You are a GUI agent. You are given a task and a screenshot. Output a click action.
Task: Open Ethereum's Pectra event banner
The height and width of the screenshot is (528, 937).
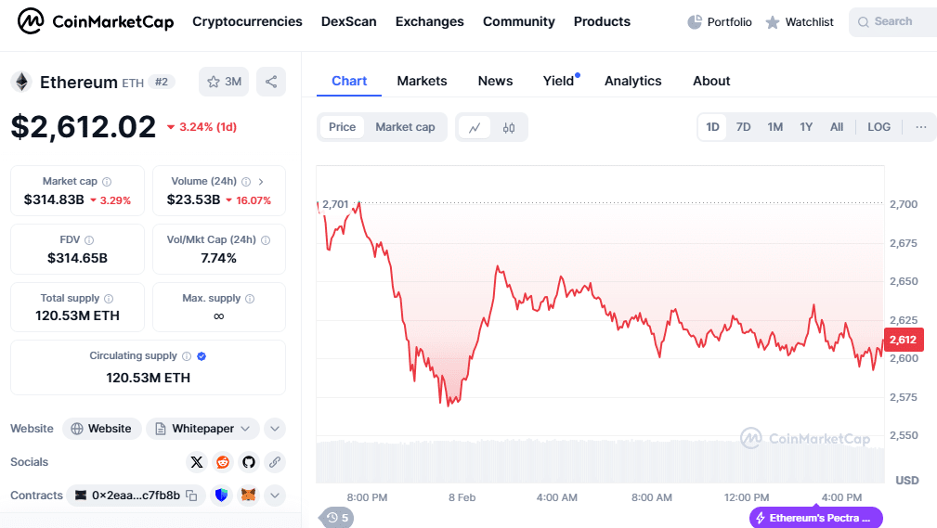pos(815,517)
